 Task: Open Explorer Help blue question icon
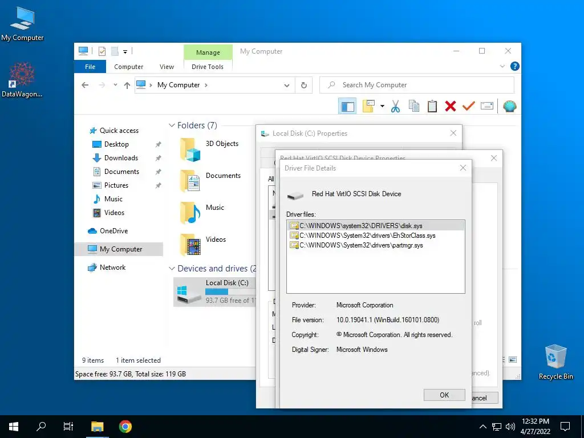click(515, 66)
